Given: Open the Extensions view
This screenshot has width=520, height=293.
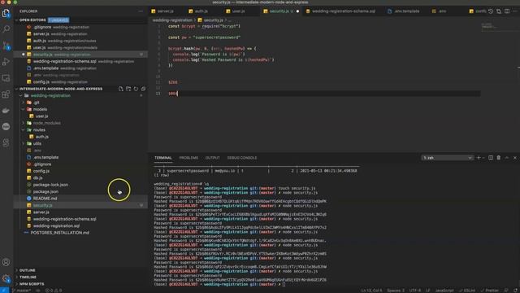Looking at the screenshot, I should click(6, 94).
